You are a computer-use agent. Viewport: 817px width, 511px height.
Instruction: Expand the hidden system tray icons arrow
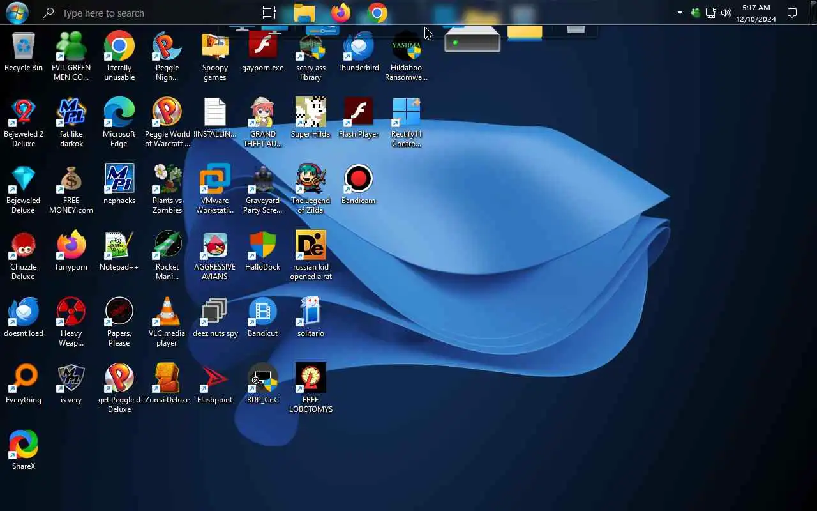680,13
